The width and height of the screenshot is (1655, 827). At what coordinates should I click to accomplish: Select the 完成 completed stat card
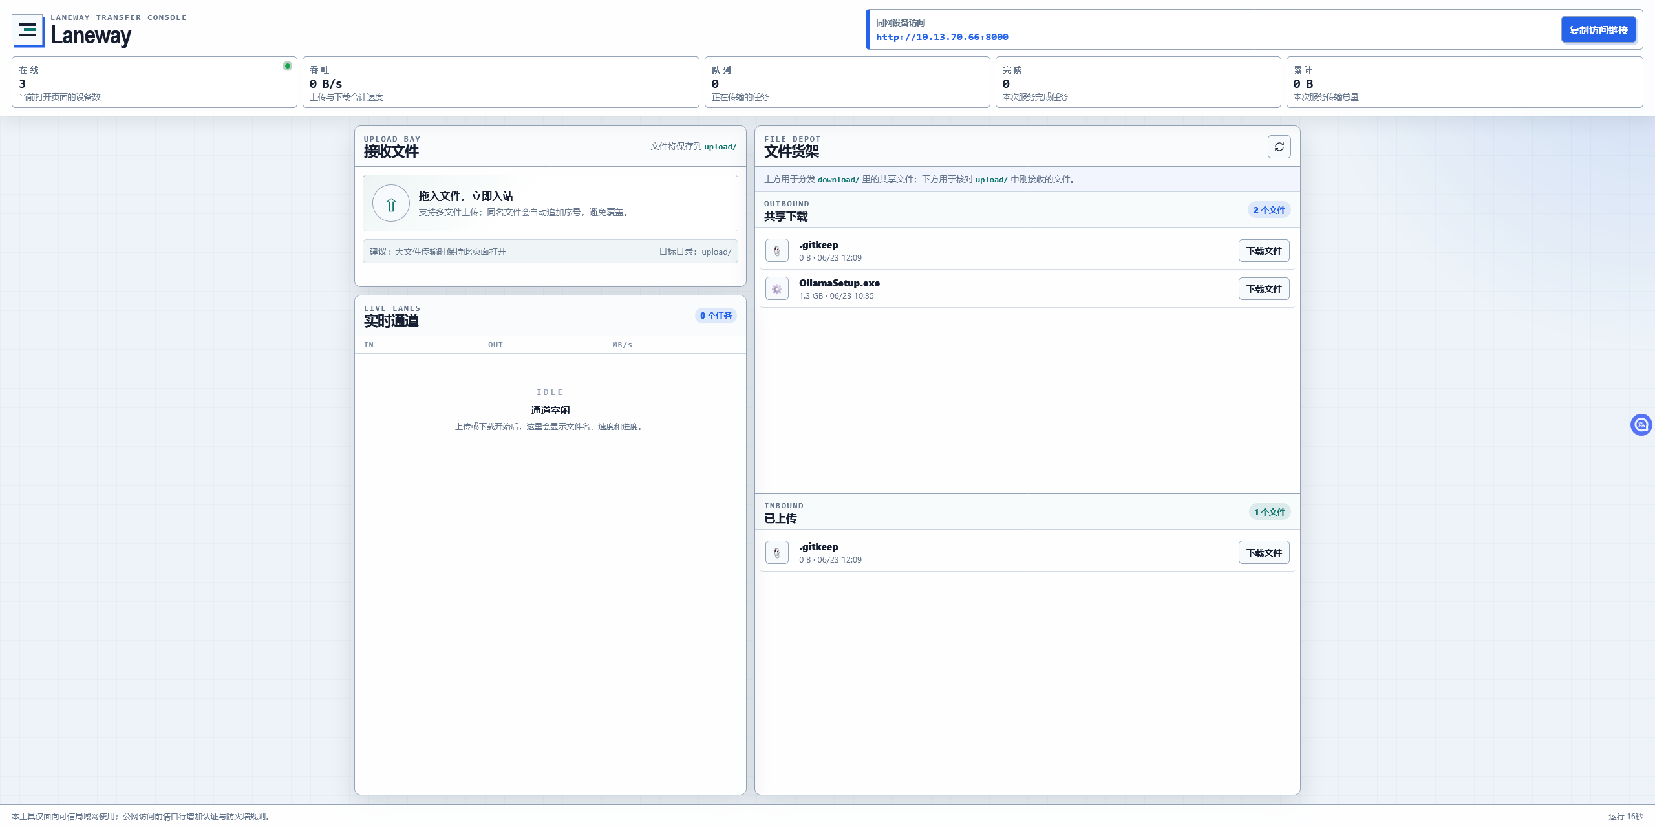[x=1138, y=82]
